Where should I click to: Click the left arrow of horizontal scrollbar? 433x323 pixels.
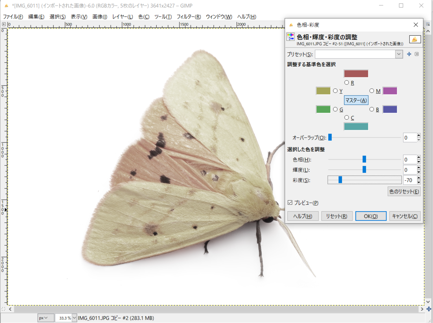tap(10, 309)
